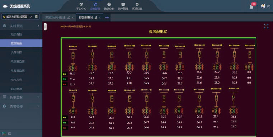Click the cloud logo beside 无线测温系统
Screen dimensions: 273x137
[x=5, y=6]
